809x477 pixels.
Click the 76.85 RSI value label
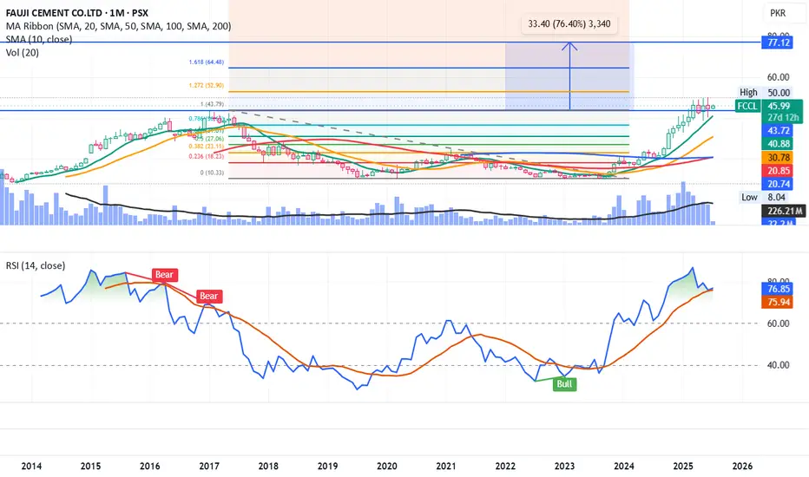(778, 289)
